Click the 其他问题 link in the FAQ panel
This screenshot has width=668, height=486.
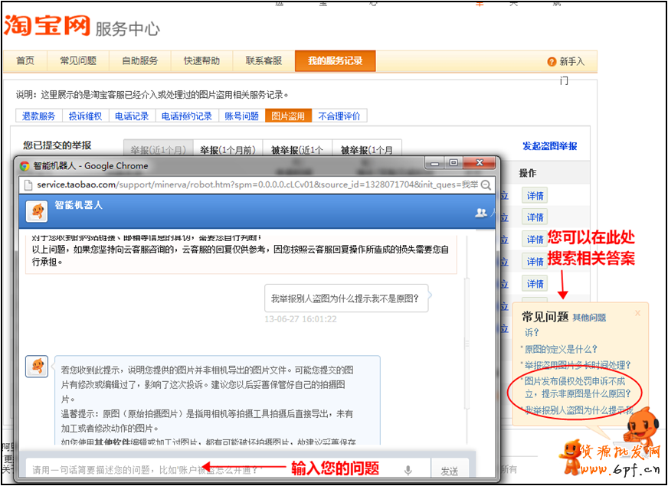(x=589, y=318)
